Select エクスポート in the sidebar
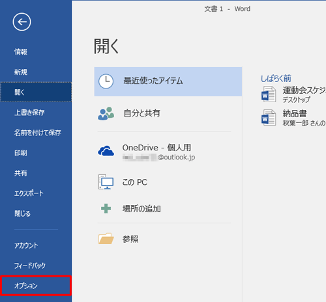Image resolution: width=326 pixels, height=302 pixels. tap(36, 193)
